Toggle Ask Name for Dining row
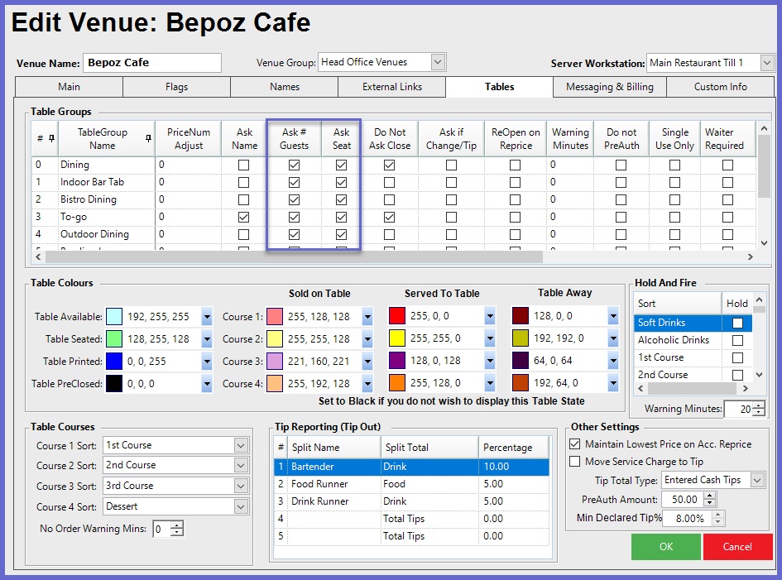Image resolution: width=782 pixels, height=580 pixels. click(x=244, y=165)
